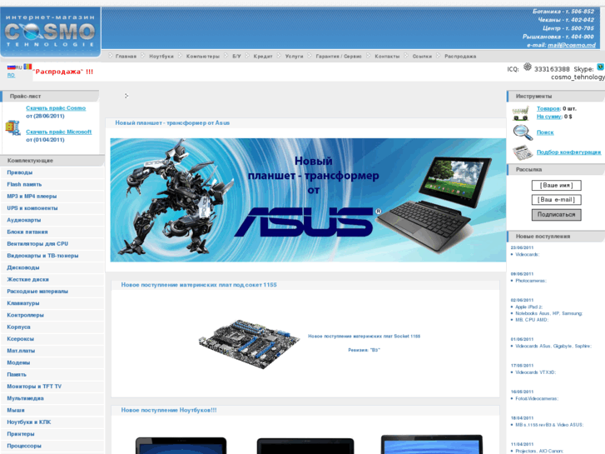Select the Мат.платы category

click(x=21, y=351)
